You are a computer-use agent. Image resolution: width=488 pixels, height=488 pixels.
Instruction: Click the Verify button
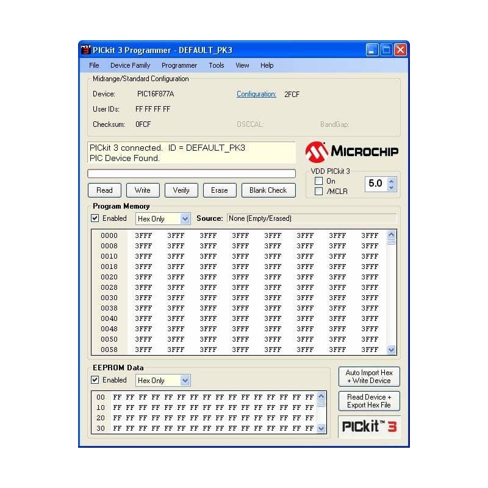pos(181,190)
